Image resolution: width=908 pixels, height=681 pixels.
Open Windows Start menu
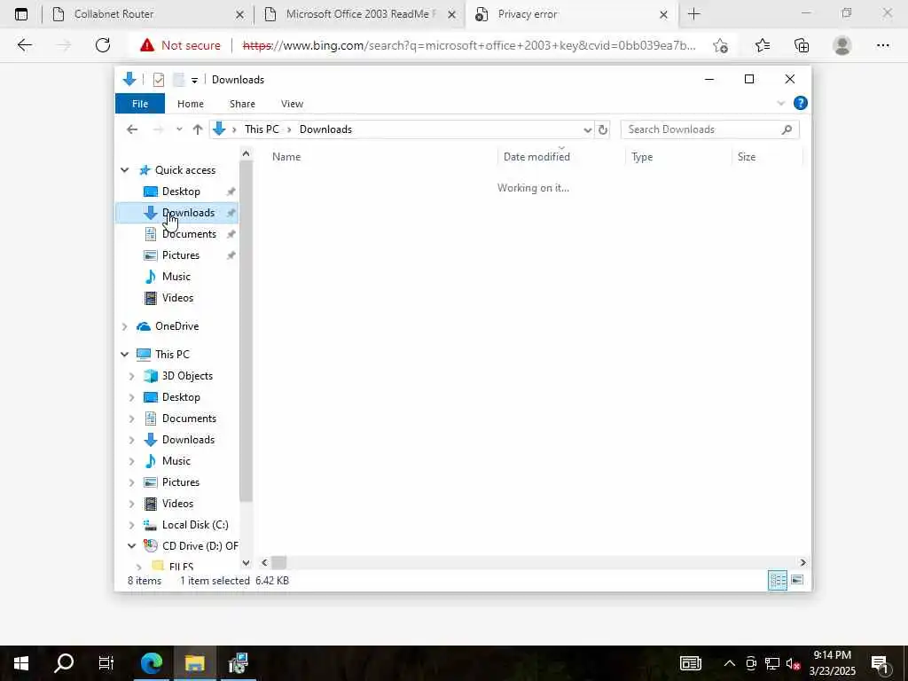pos(21,663)
